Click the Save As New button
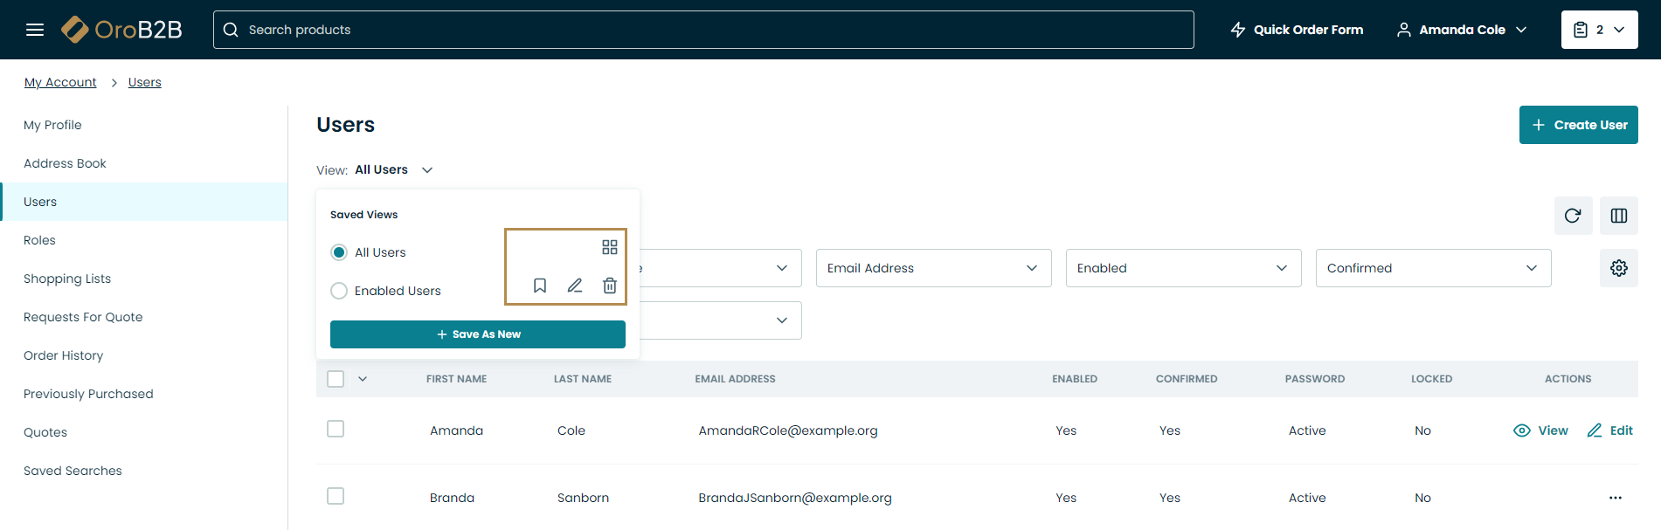Screen dimensions: 1661x530 click(x=478, y=334)
